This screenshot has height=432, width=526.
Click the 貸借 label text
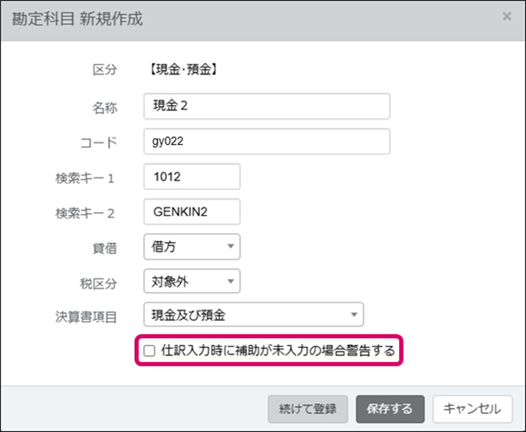tap(104, 248)
